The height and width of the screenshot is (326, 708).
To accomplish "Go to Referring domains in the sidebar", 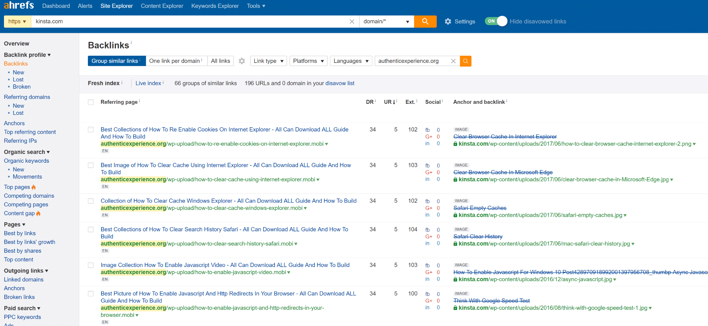I will [27, 97].
